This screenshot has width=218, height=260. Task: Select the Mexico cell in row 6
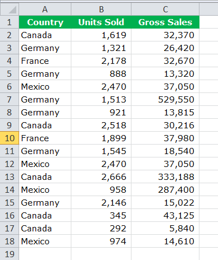click(x=45, y=86)
